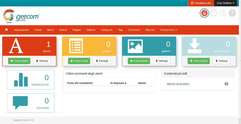
Task: Click the picture icon on gallerie card
Action: coord(135,46)
